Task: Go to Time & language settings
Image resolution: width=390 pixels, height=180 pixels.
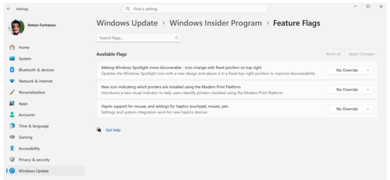Action: coord(33,126)
